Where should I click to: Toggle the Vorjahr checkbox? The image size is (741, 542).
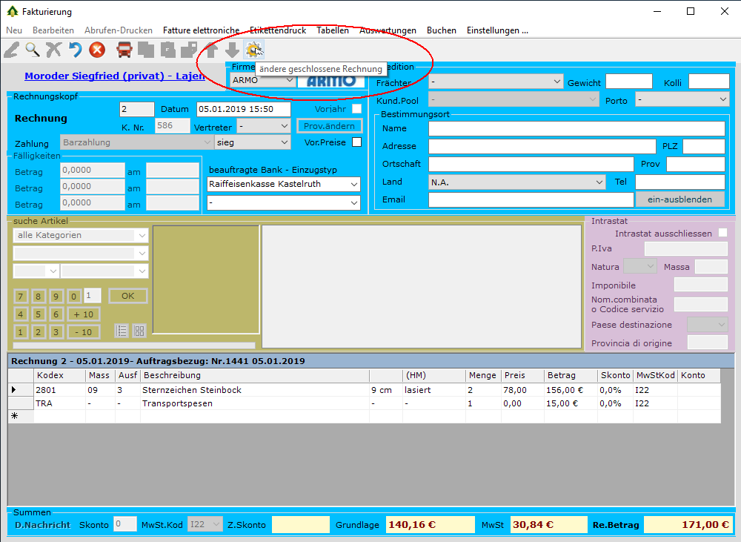click(x=356, y=109)
